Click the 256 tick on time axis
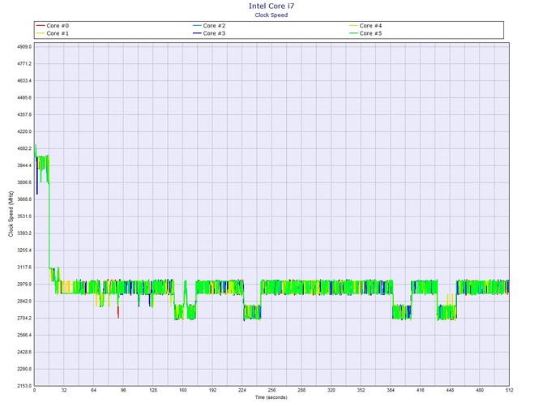Viewport: 543px width, 407px height. (x=271, y=390)
